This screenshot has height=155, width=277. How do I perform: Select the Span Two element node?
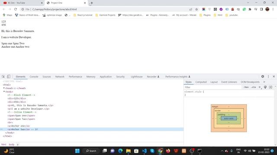[21, 119]
